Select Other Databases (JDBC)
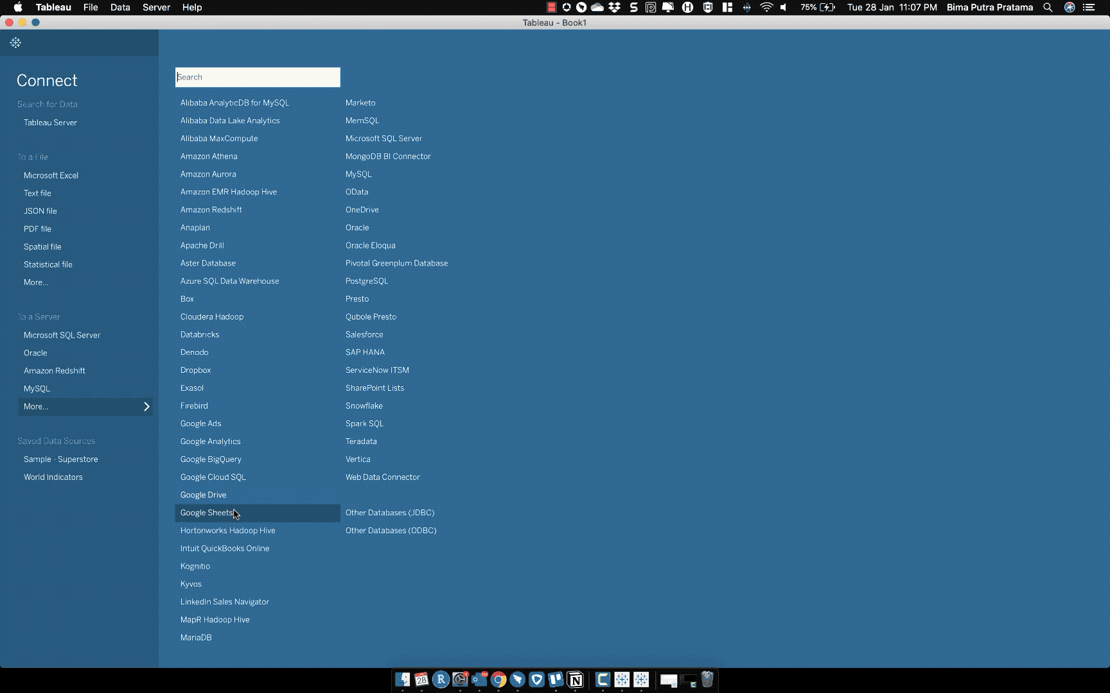The height and width of the screenshot is (693, 1110). tap(389, 513)
